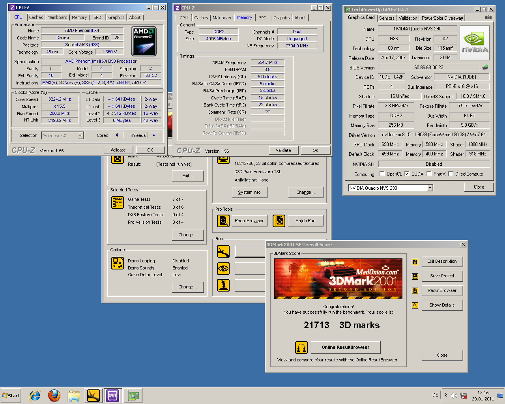Click the benchmark run icon in Run section
This screenshot has height=404, width=505.
click(x=223, y=251)
